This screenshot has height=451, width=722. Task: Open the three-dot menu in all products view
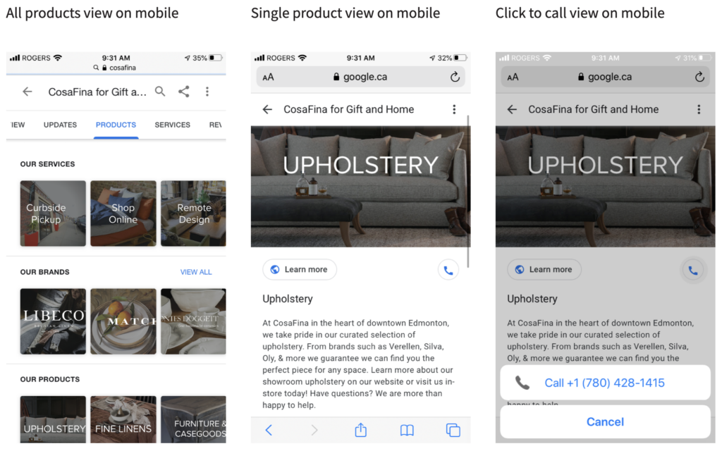(x=207, y=92)
